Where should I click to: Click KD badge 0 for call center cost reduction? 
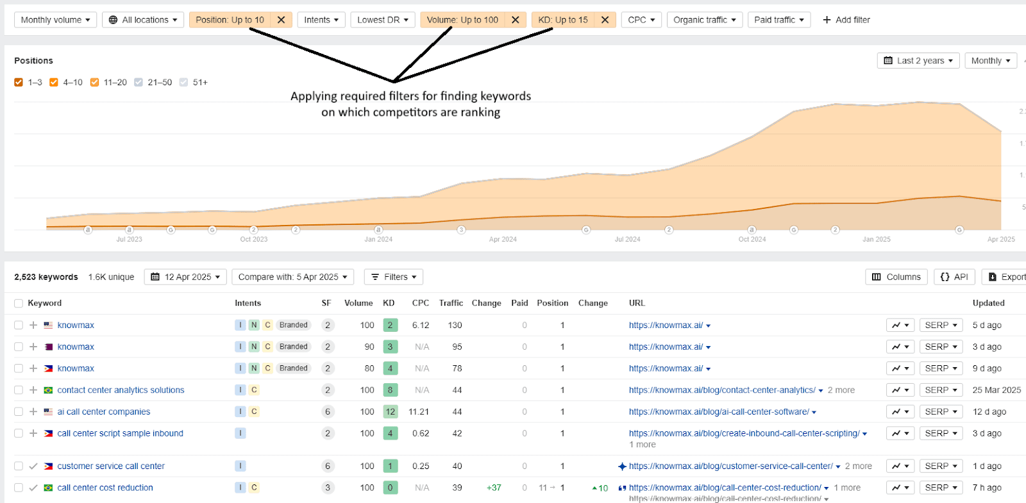pos(390,488)
